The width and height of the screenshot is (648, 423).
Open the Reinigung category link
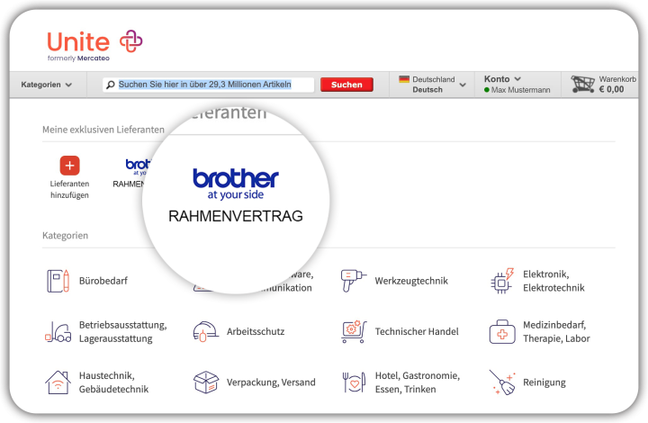pos(544,382)
